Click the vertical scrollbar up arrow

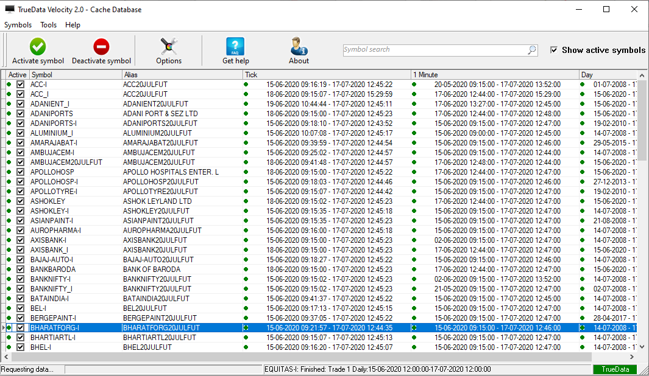coord(642,75)
